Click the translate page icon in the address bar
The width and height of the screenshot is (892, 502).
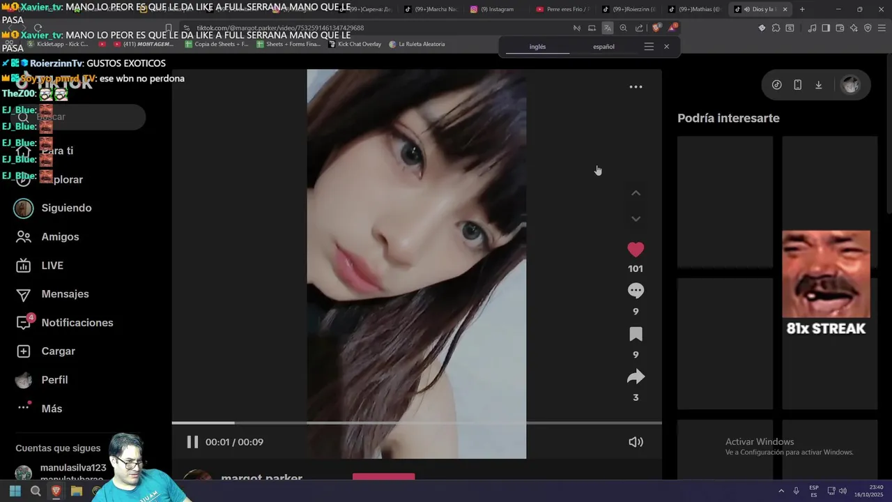(608, 28)
